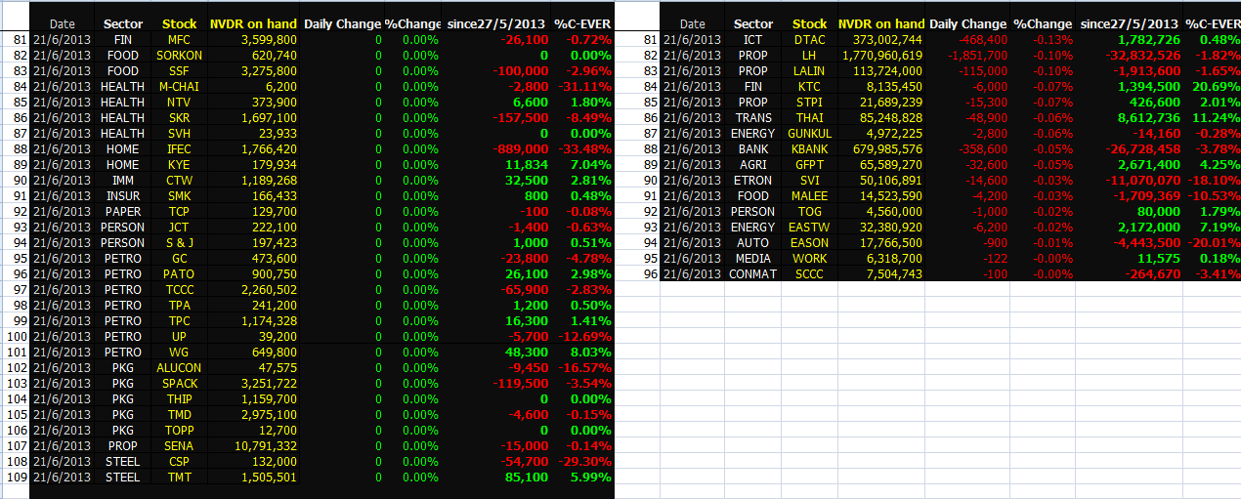Click the ICT sector cell
This screenshot has width=1241, height=499.
tap(753, 40)
